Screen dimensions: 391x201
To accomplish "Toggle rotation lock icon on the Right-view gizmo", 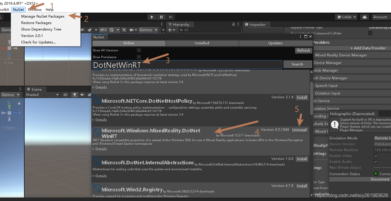I will [x=19, y=103].
